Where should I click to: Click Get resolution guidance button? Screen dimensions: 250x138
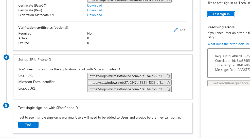(x=229, y=83)
